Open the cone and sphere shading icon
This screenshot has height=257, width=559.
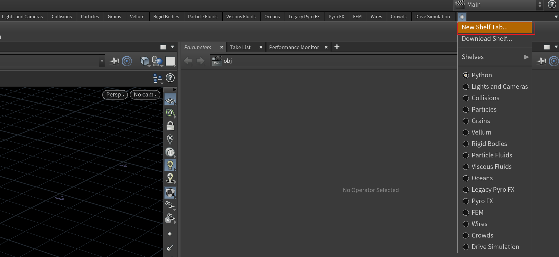pyautogui.click(x=157, y=61)
